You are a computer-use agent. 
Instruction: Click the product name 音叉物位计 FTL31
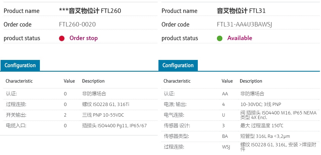pos(241,11)
